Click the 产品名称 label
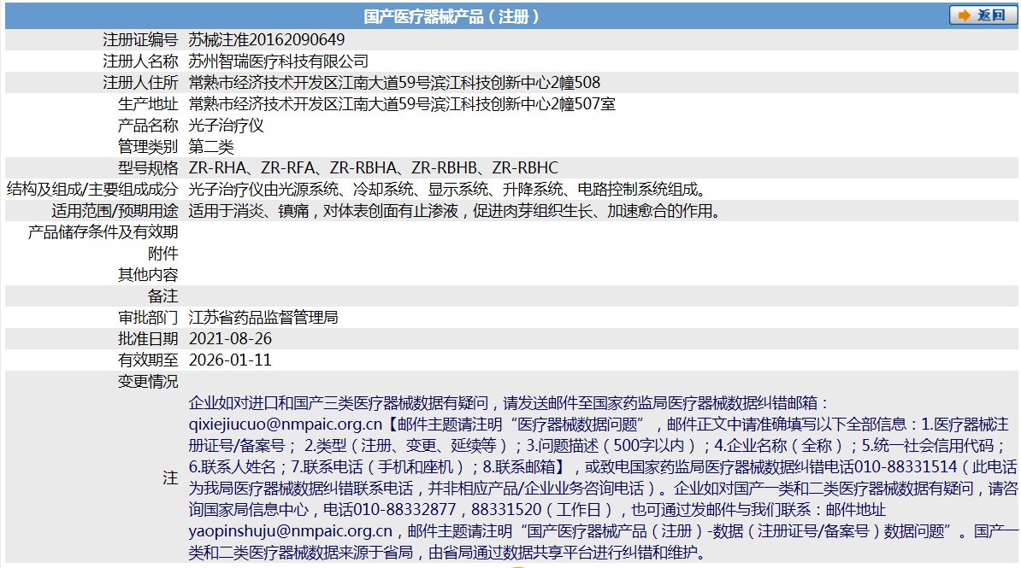This screenshot has width=1021, height=568. [148, 126]
